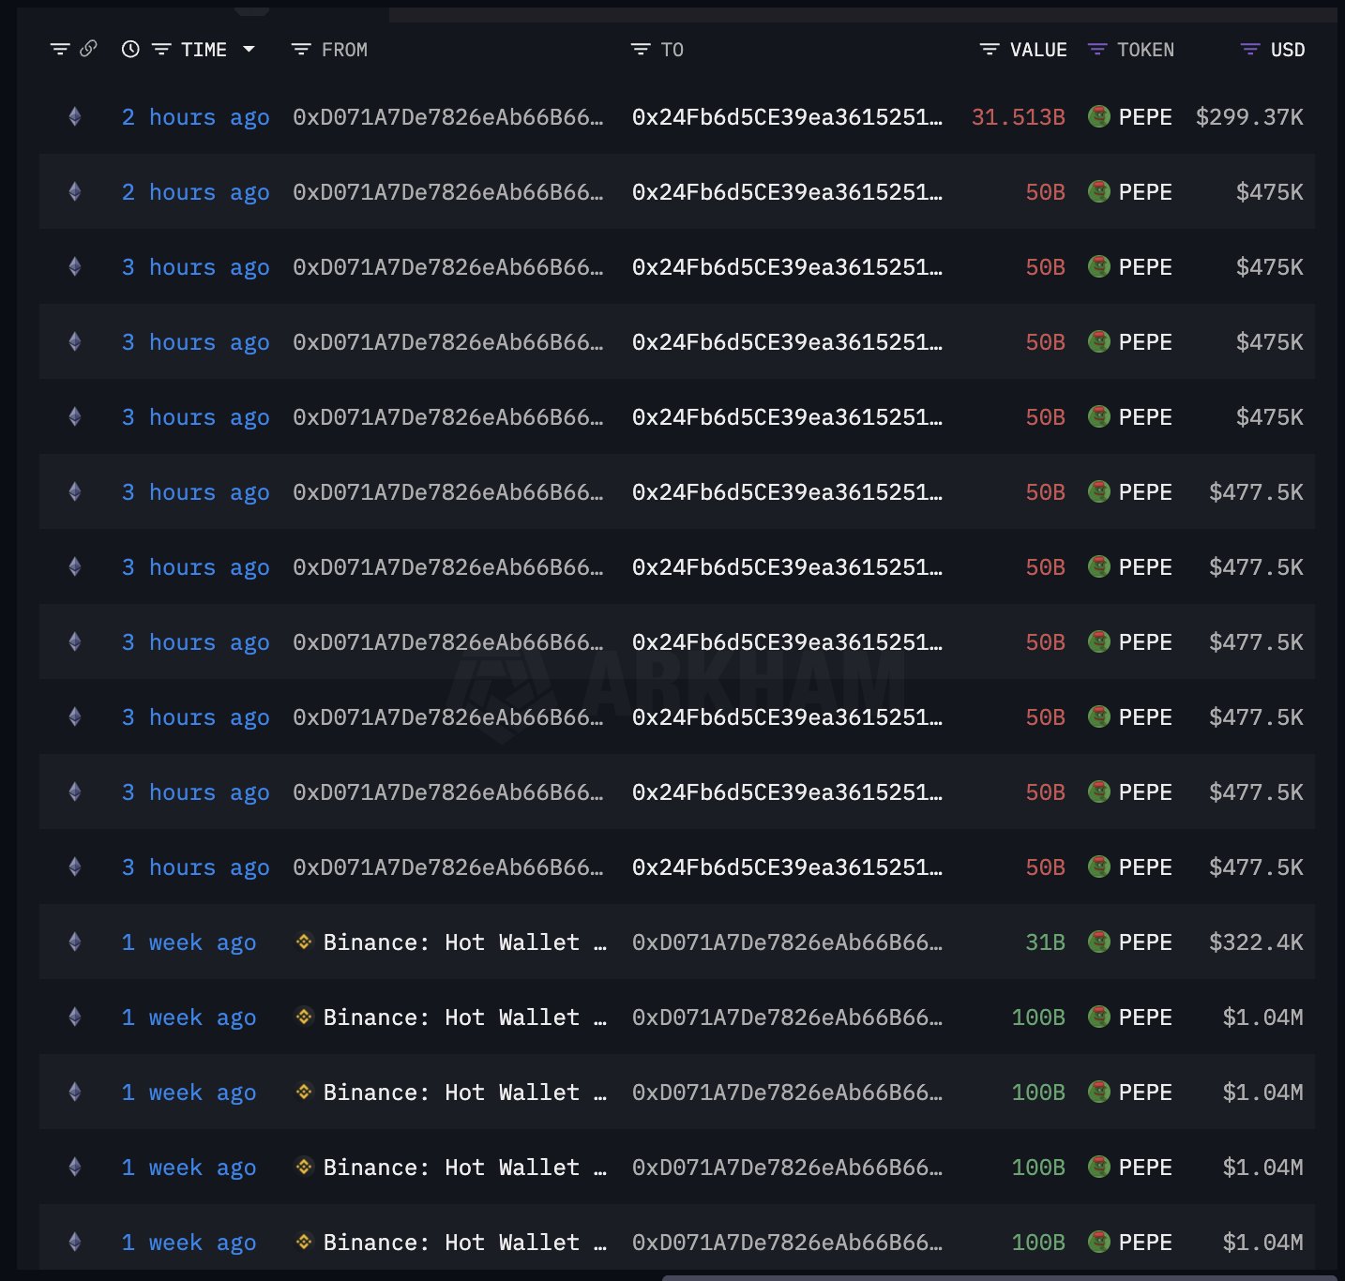Click the PEPE frog icon in the 31B row
This screenshot has width=1345, height=1281.
(1099, 942)
